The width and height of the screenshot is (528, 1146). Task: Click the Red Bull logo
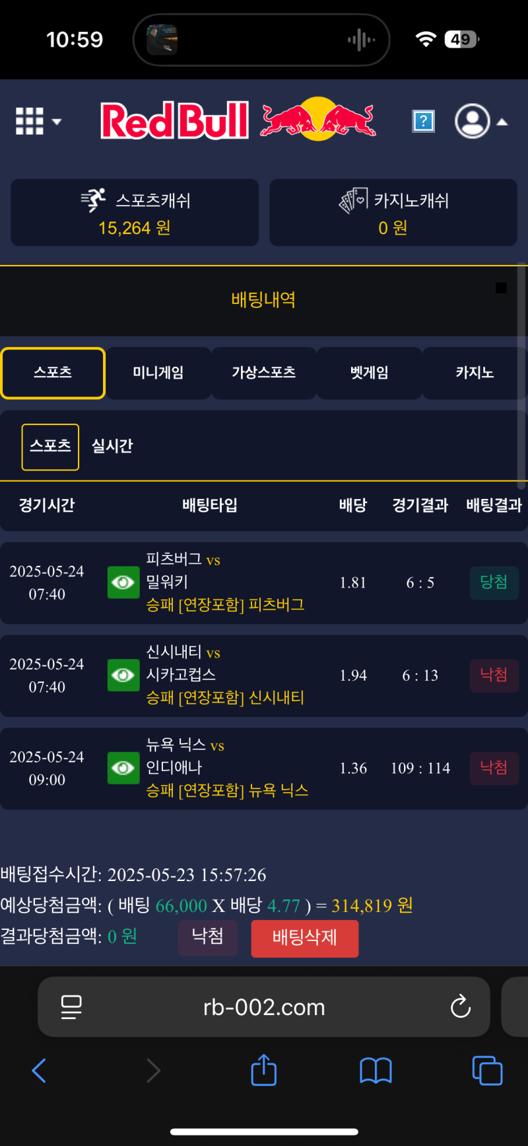(238, 120)
